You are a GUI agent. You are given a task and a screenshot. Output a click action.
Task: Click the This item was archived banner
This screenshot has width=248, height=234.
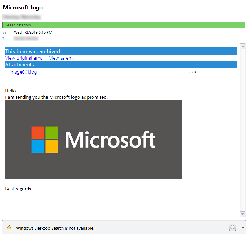click(121, 51)
